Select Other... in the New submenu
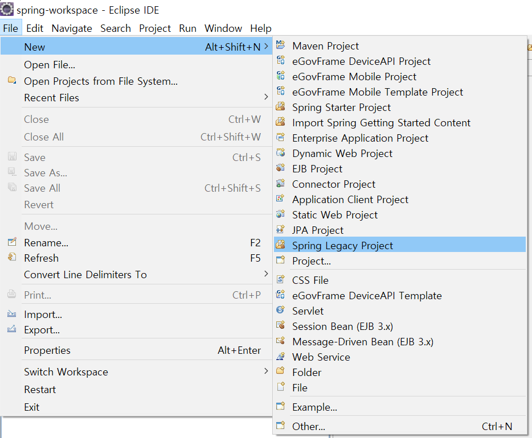Screen dimensions: 532x438 click(x=400, y=426)
